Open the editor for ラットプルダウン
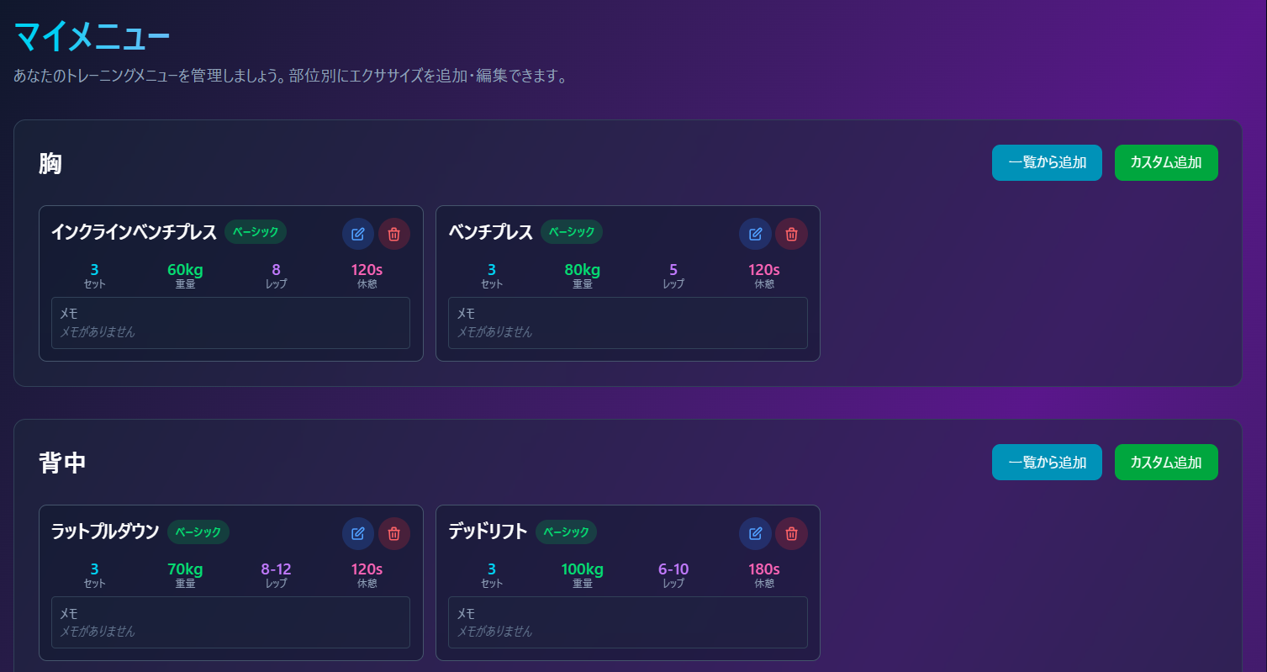Viewport: 1267px width, 672px height. click(358, 533)
